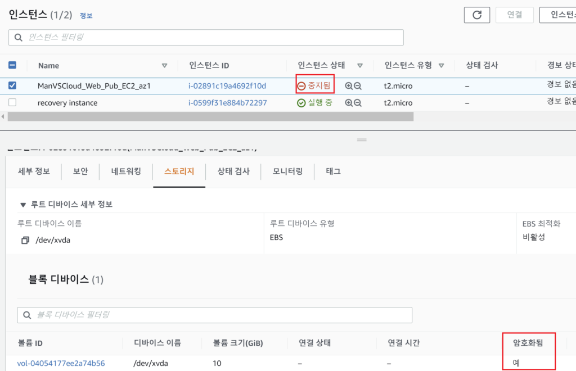Click the 인스턴스 필터링 search field
This screenshot has width=576, height=371.
click(206, 38)
